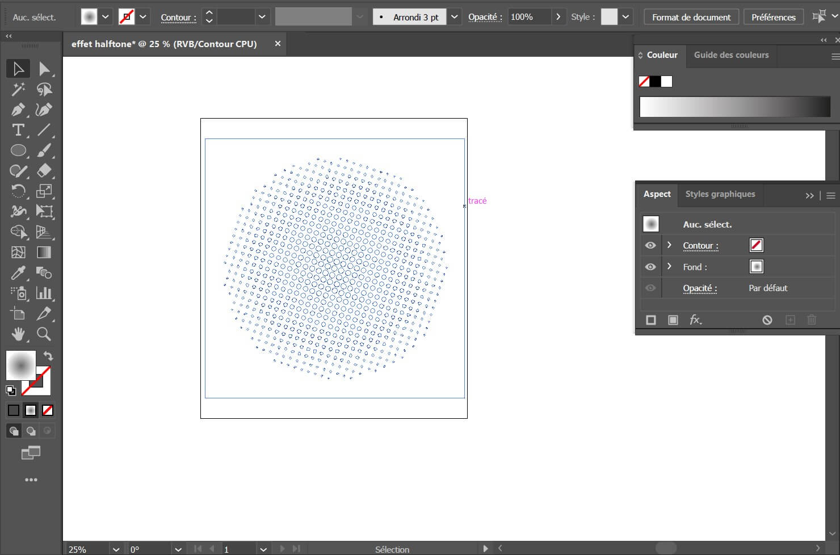This screenshot has width=840, height=555.
Task: Select the Curvature tool
Action: click(44, 110)
